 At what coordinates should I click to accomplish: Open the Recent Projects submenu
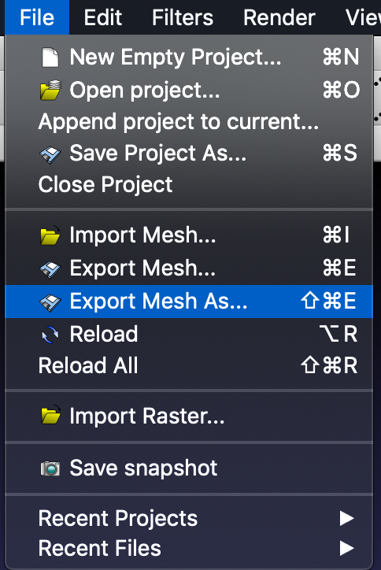(x=189, y=518)
